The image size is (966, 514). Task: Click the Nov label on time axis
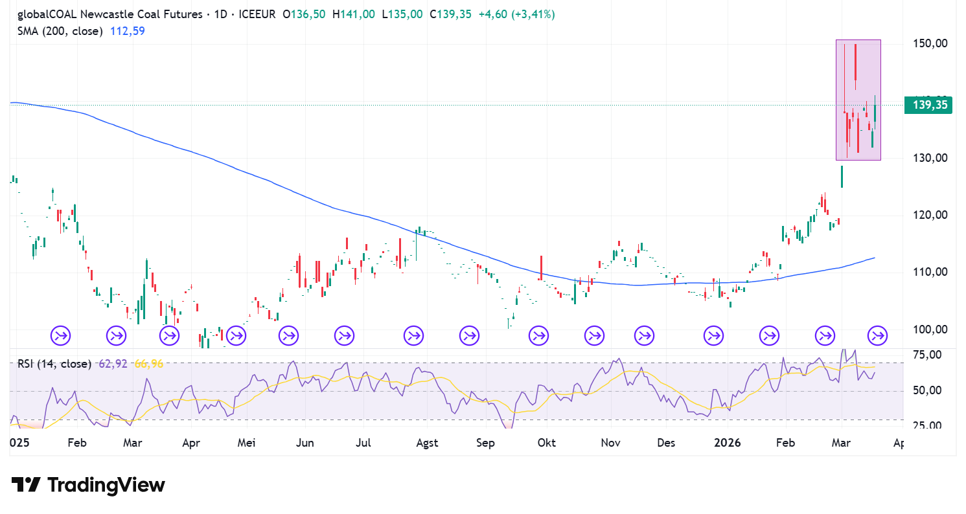tap(611, 443)
